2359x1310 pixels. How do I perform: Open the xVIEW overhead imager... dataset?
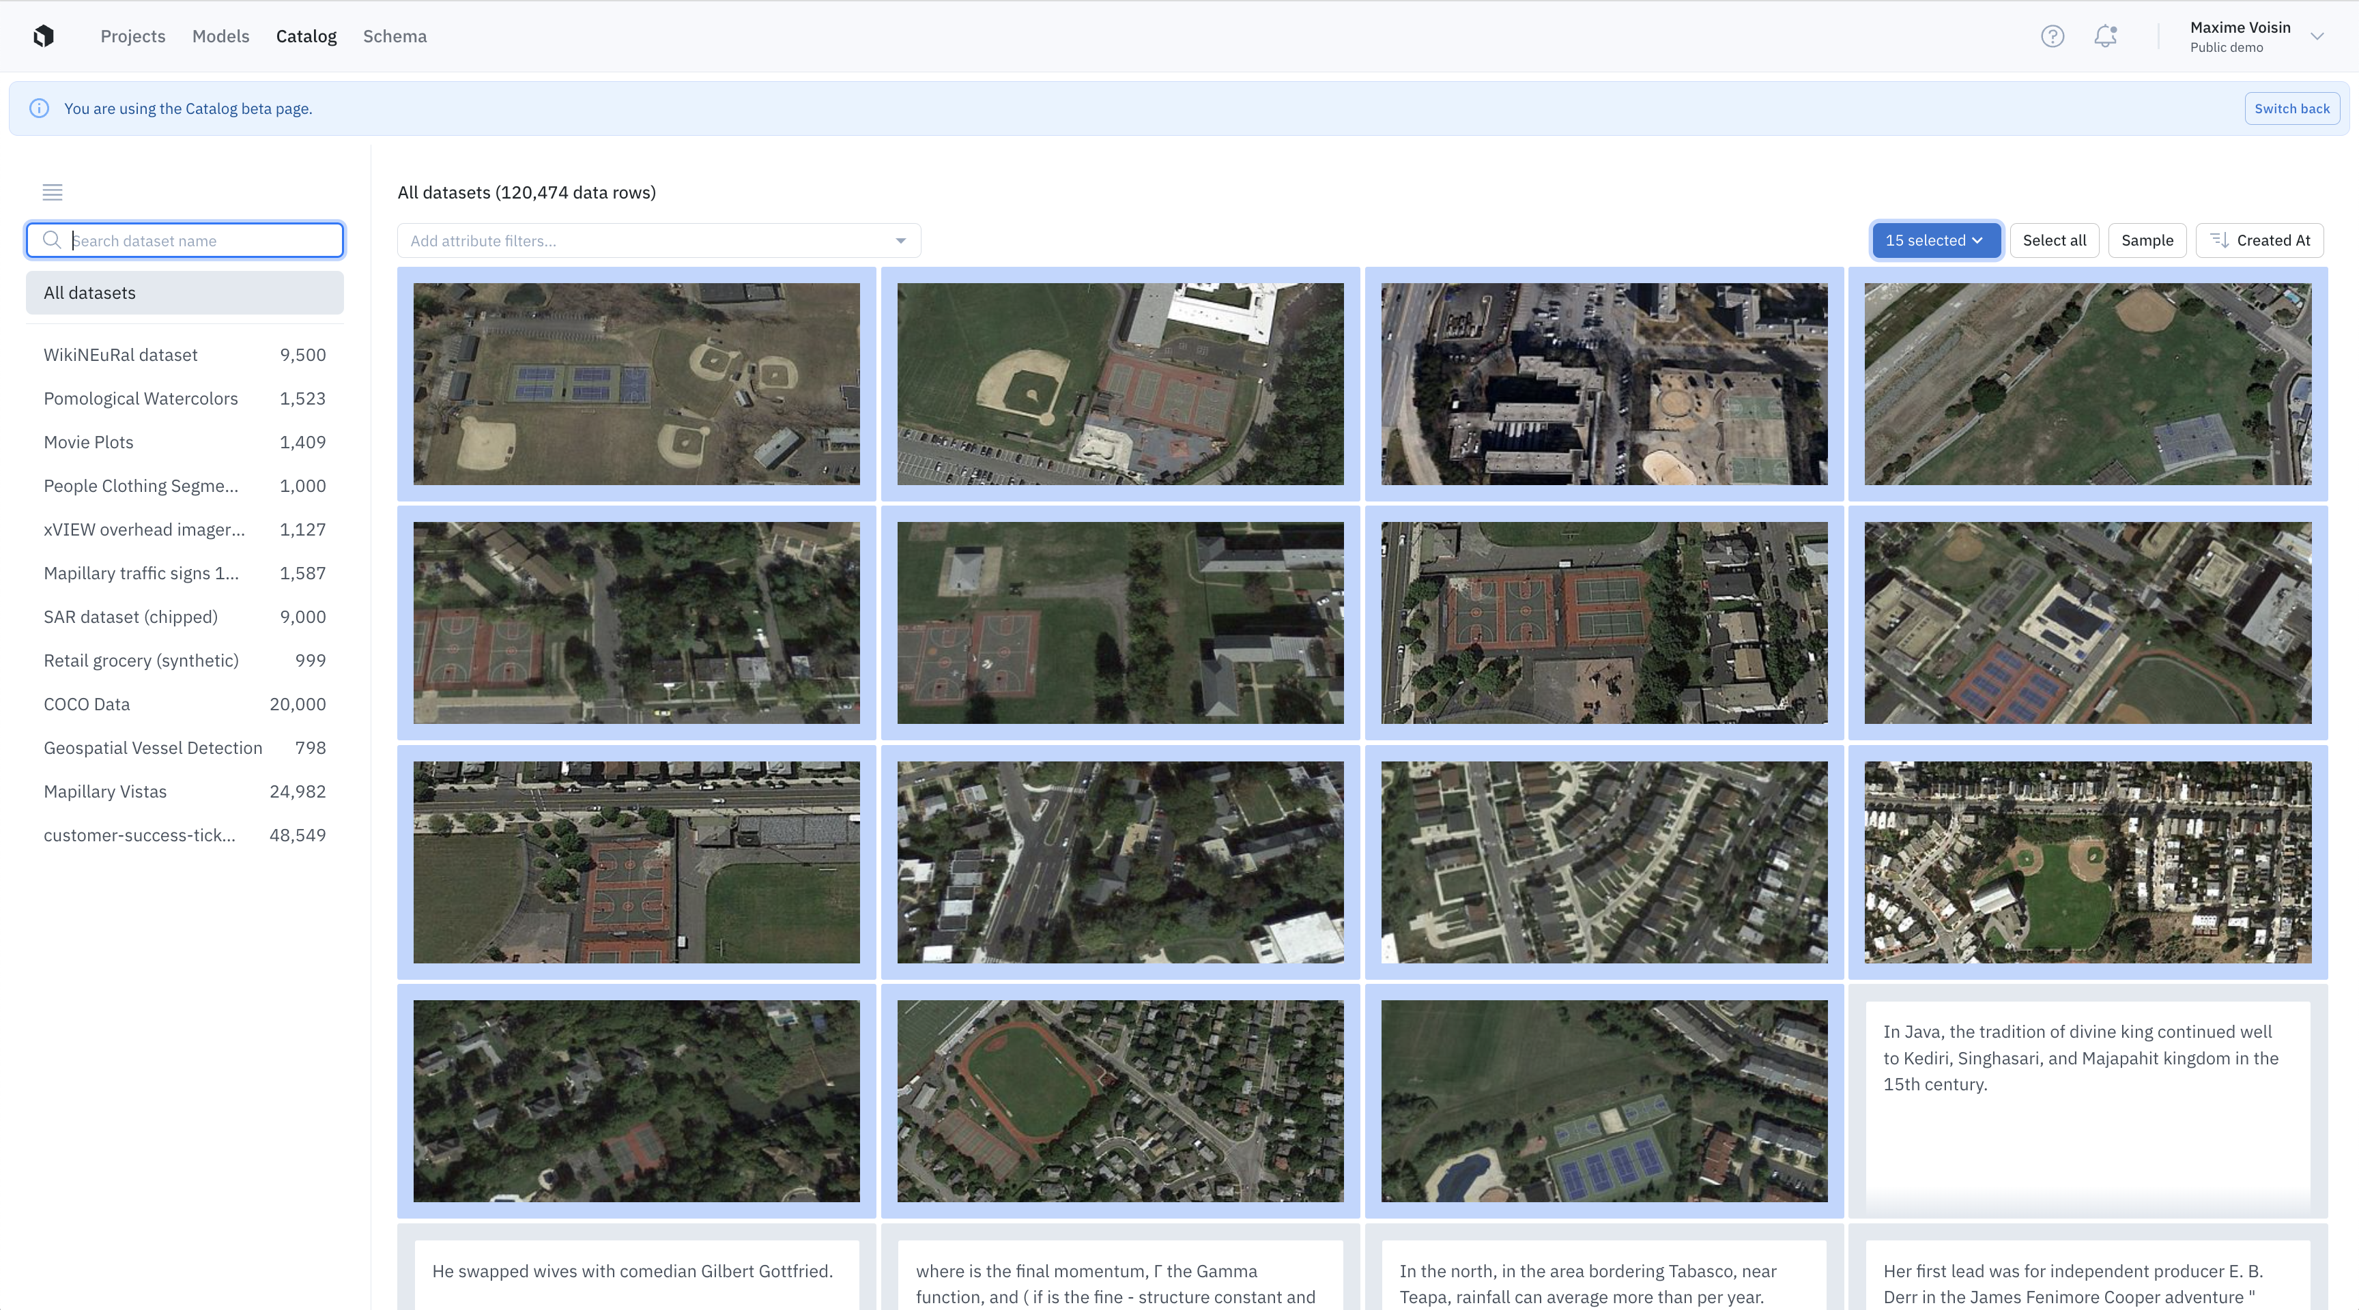(x=185, y=529)
